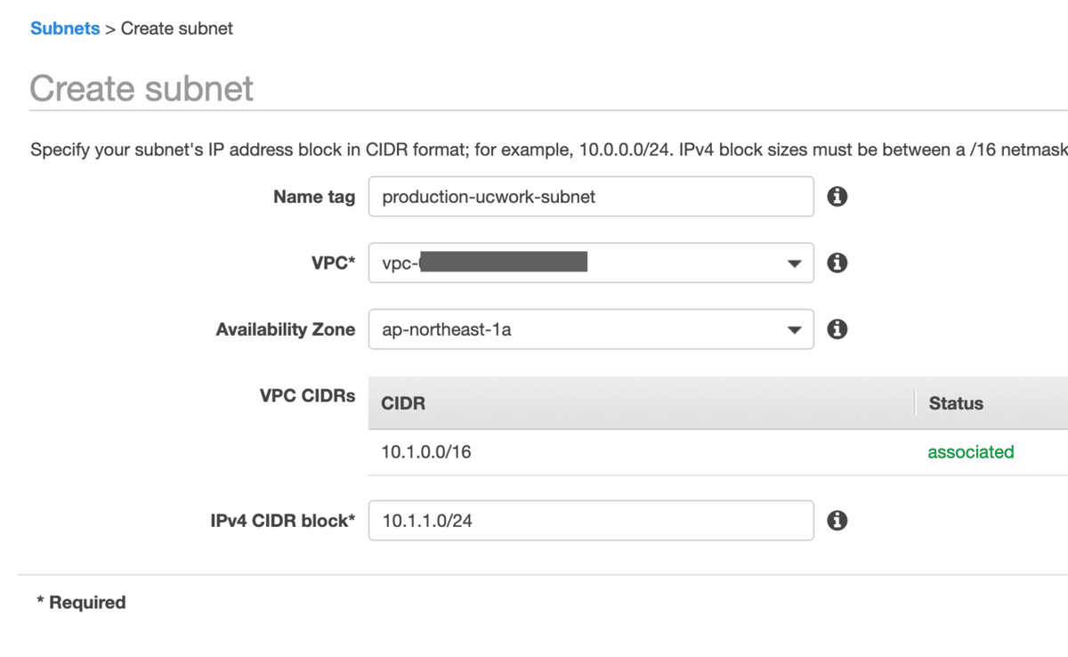Click the green associated status text
The image size is (1068, 657).
[970, 452]
